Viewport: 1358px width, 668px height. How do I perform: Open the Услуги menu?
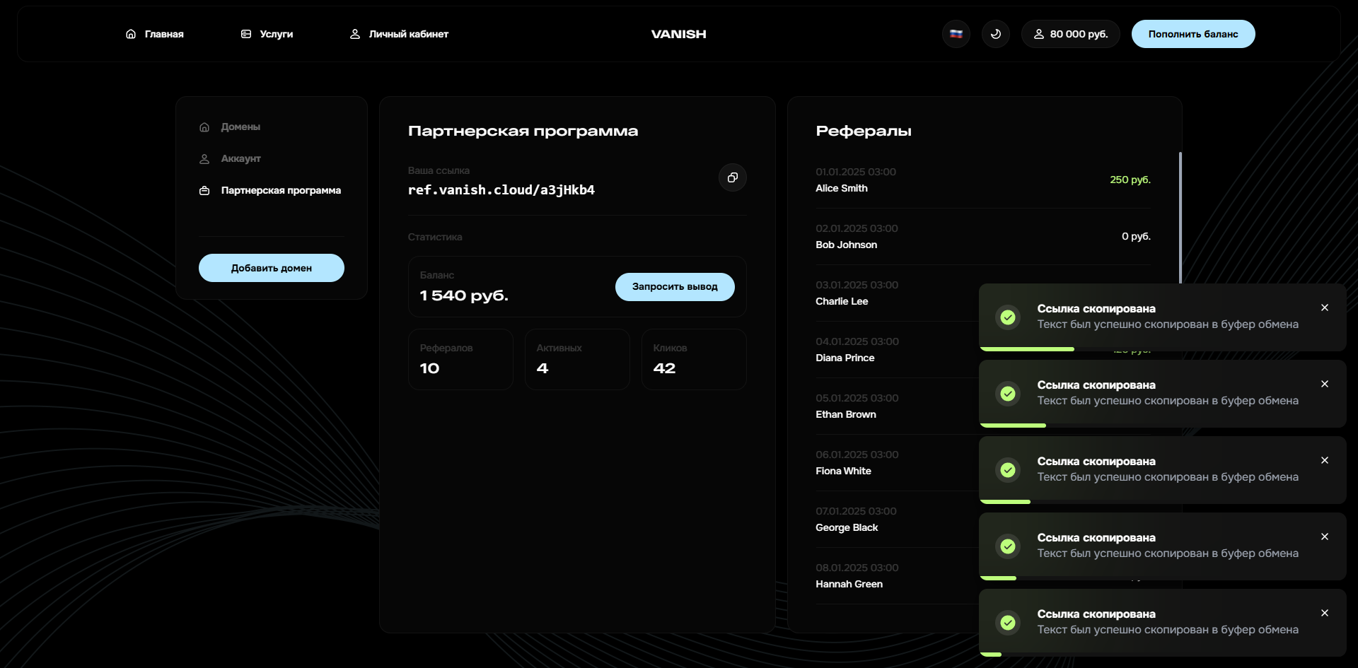coord(276,33)
